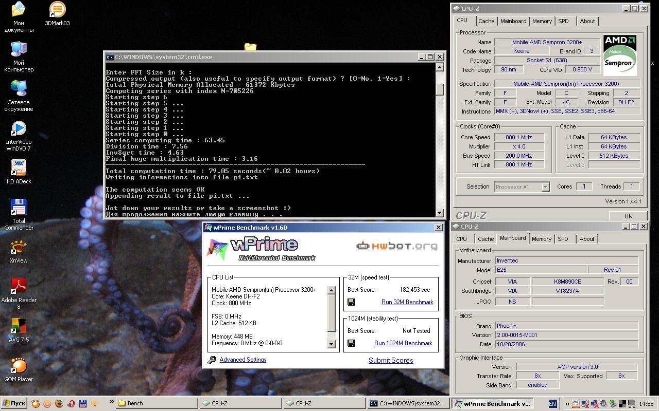
Task: Open the 3DMark03 desktop icon
Action: point(57,14)
